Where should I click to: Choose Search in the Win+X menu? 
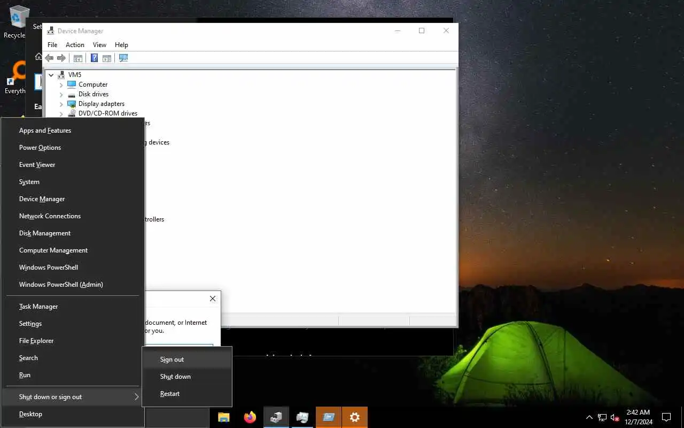pyautogui.click(x=73, y=358)
